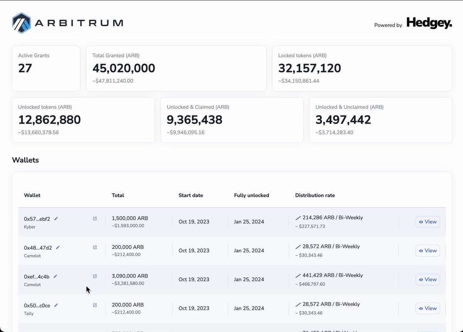This screenshot has height=332, width=463.
Task: Click the 1,500,000 ARB total
Action: coord(130,218)
